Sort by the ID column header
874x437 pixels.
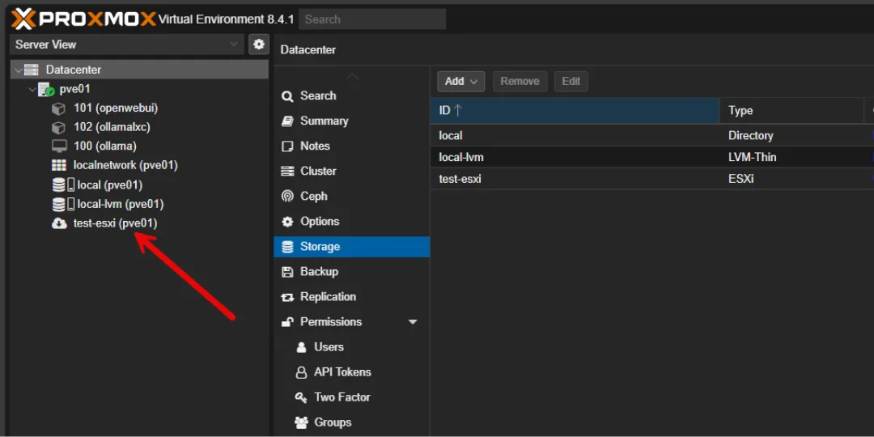click(574, 111)
